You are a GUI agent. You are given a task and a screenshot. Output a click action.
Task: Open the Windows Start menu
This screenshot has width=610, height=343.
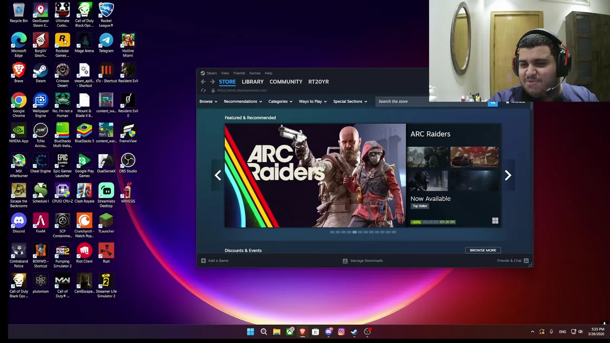(250, 332)
